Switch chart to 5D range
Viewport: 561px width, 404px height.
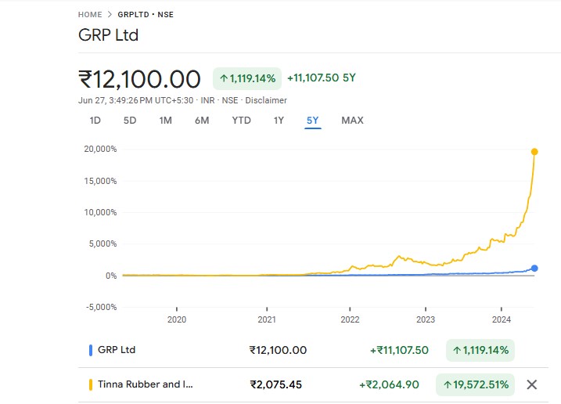click(x=130, y=121)
